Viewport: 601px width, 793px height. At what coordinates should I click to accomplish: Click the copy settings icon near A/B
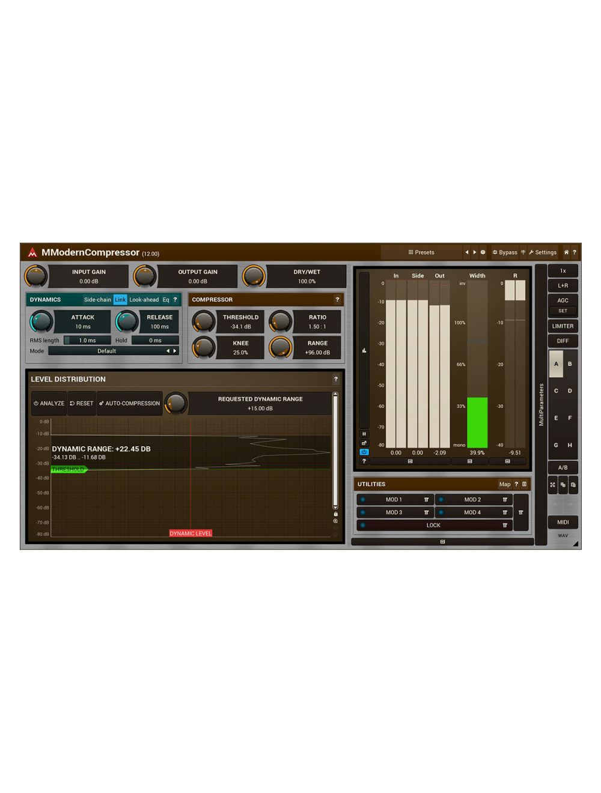[x=563, y=484]
